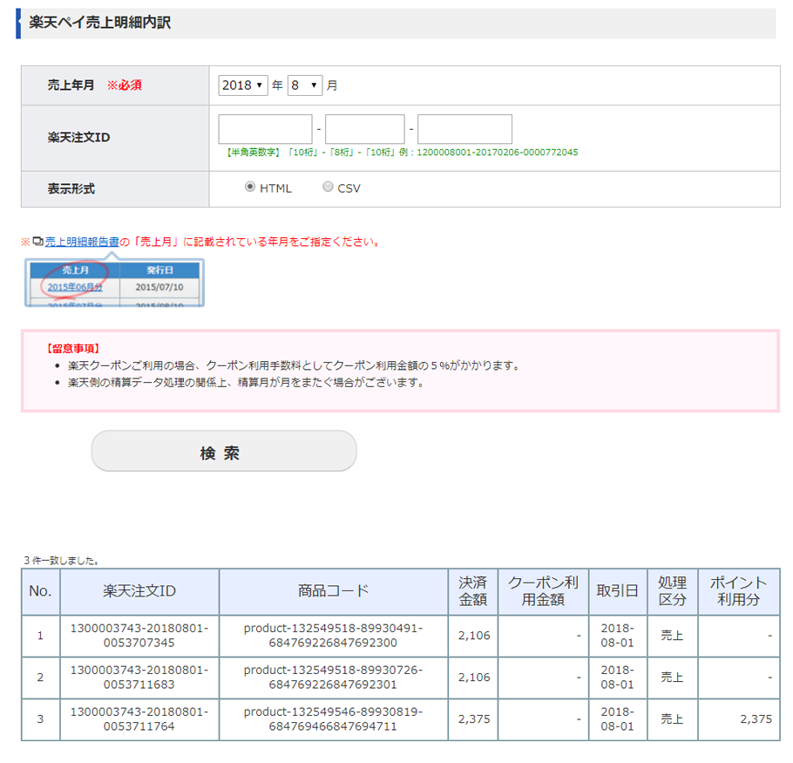Select order ID ending in 0053711683
Screen dimensions: 793x763
[x=139, y=678]
